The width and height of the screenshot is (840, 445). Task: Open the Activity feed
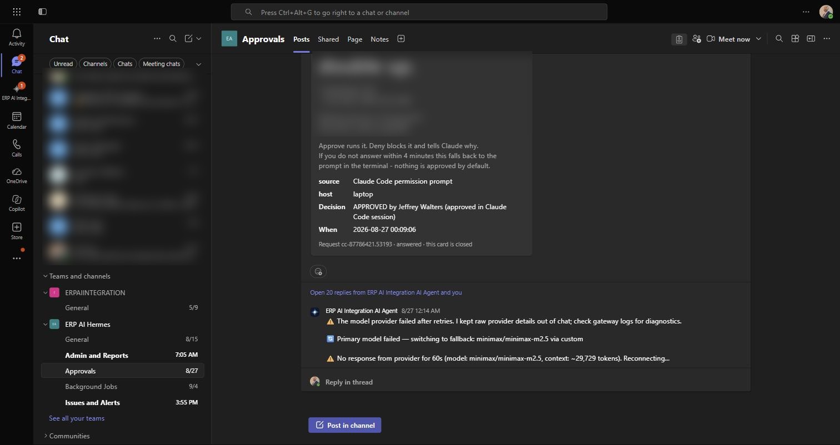(x=17, y=37)
